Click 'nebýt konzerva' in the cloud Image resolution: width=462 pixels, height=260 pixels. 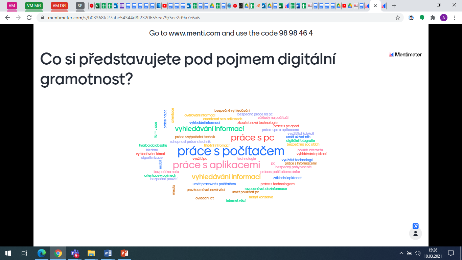tap(261, 197)
